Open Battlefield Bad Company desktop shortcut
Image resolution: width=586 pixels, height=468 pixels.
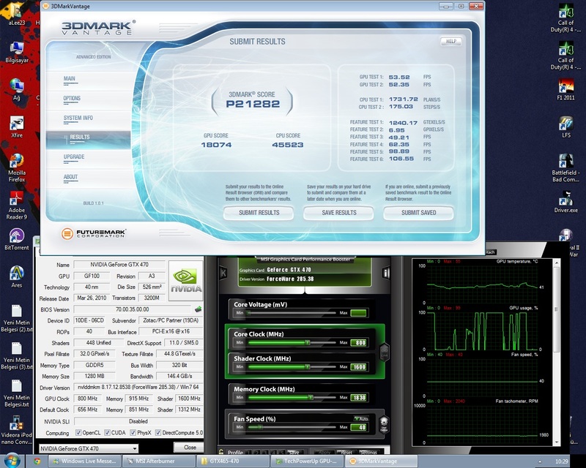click(x=565, y=167)
